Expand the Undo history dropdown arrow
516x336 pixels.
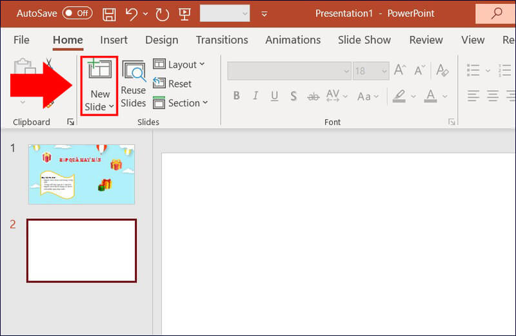[x=146, y=14]
